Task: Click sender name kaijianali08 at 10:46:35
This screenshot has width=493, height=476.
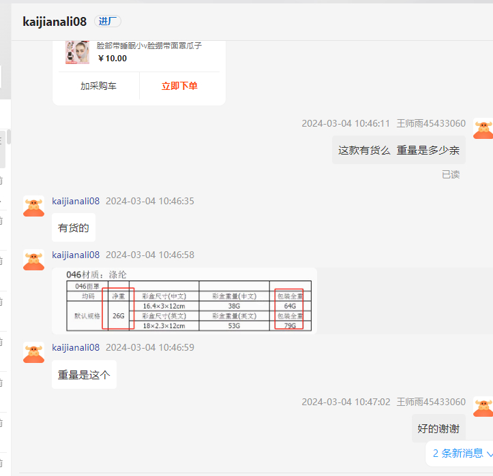Action: pyautogui.click(x=76, y=201)
